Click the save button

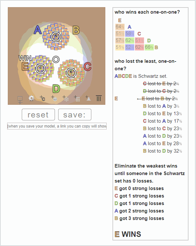tap(75, 115)
